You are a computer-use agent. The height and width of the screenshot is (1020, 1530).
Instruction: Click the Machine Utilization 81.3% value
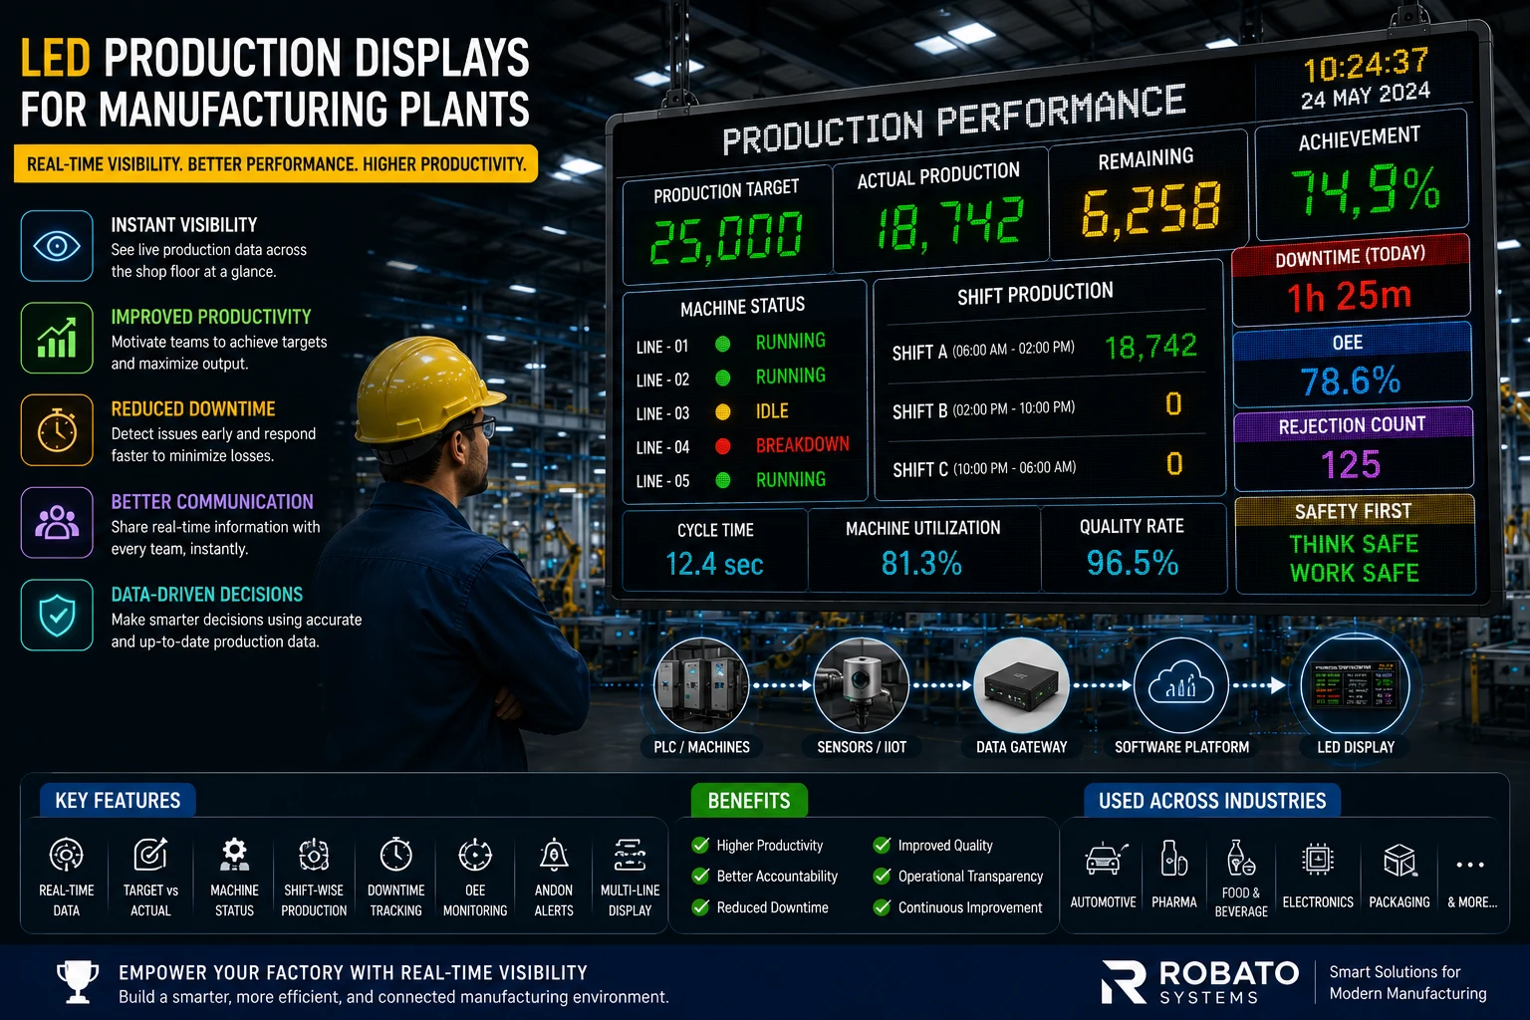(x=921, y=564)
